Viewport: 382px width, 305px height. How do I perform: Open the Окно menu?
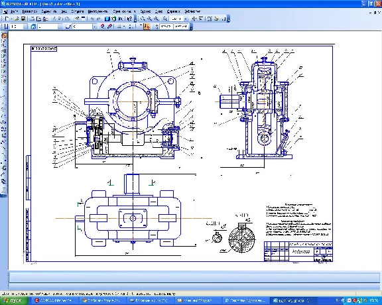point(159,11)
